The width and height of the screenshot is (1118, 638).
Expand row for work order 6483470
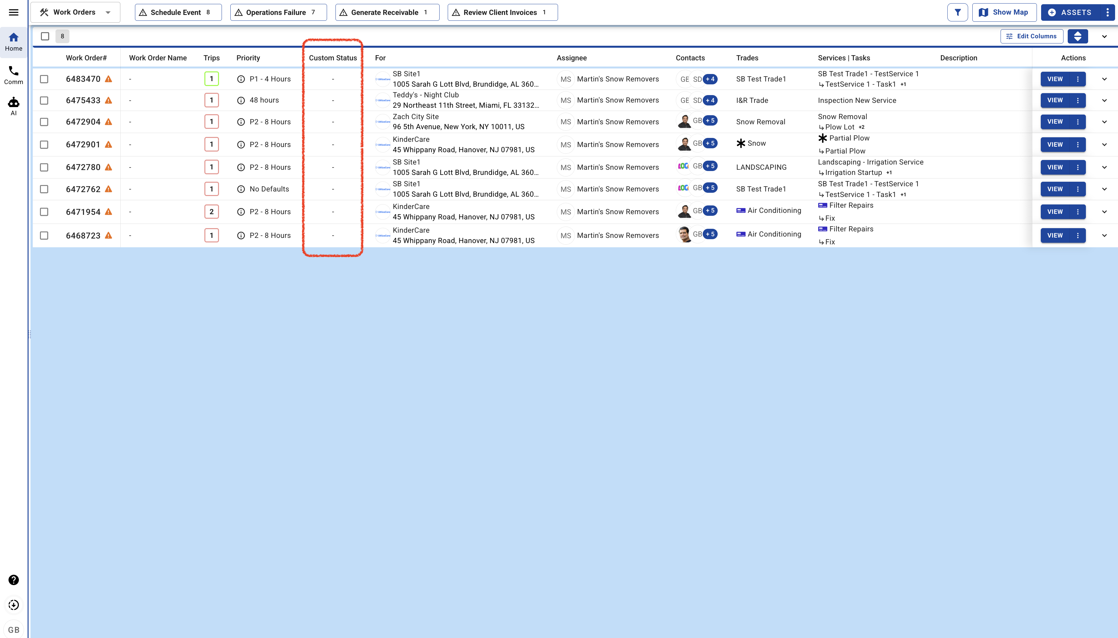(1104, 79)
